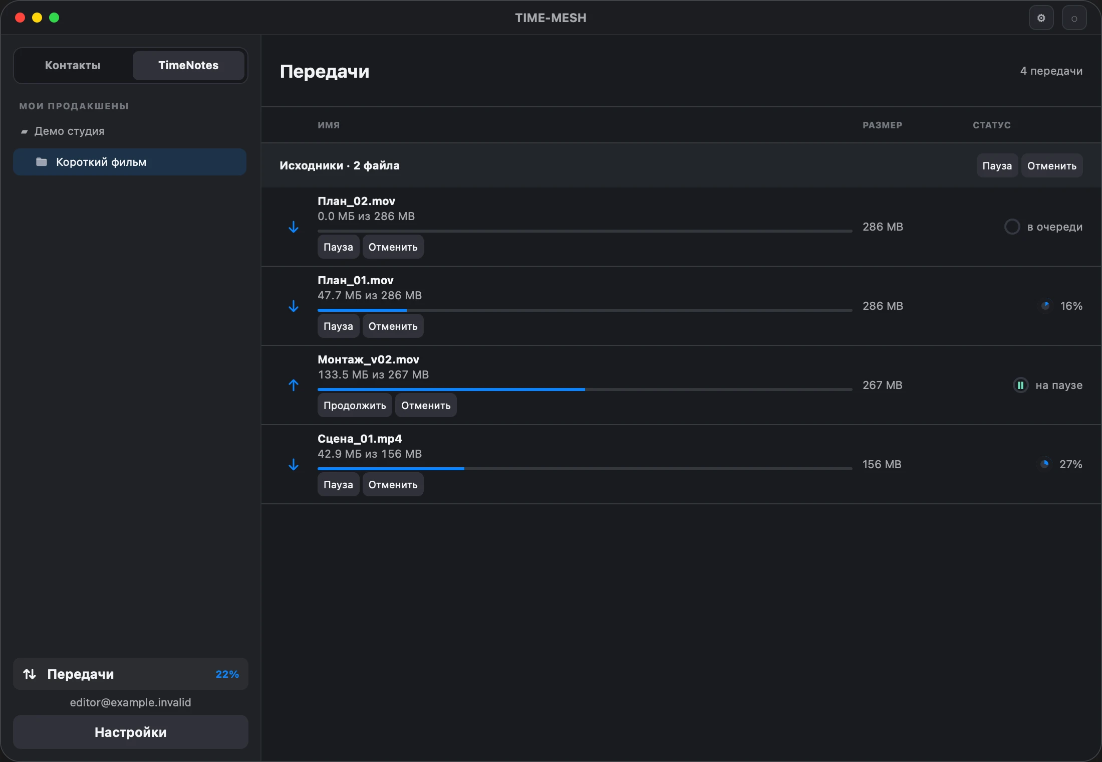The image size is (1102, 762).
Task: Click the План_01.mov progress bar
Action: [x=585, y=310]
